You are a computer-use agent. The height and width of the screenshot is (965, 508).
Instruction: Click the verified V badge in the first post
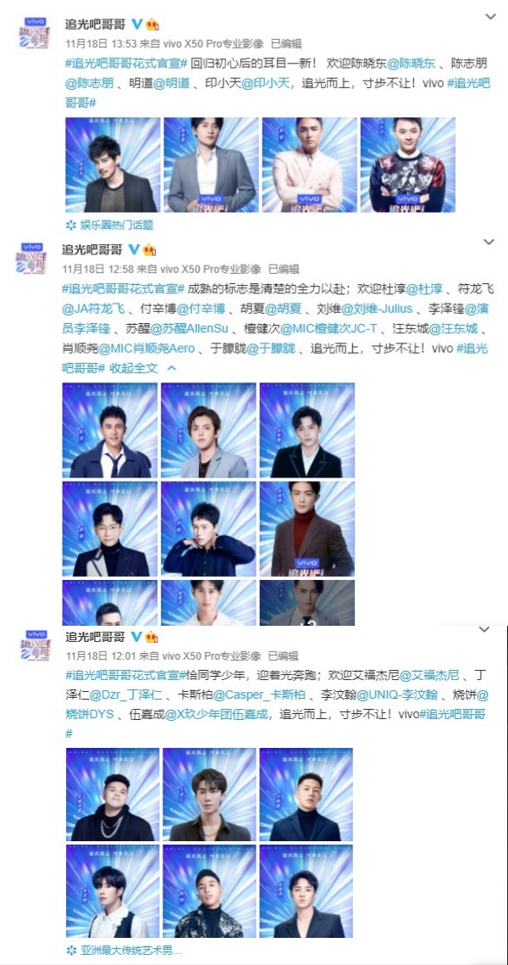tap(136, 24)
